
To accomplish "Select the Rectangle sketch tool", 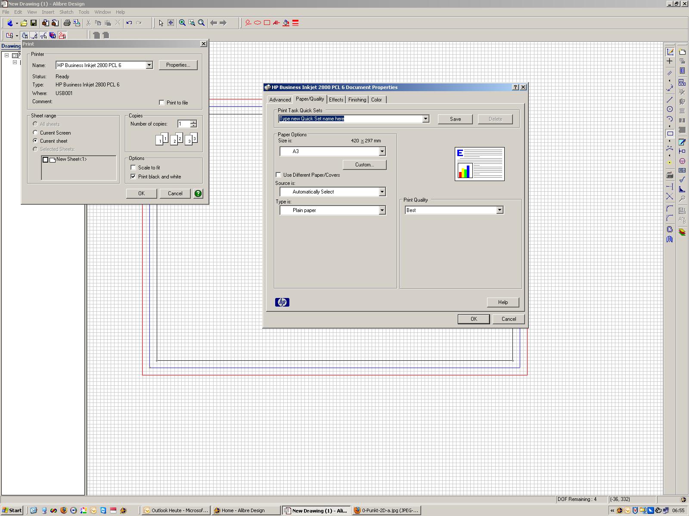I will (x=670, y=133).
